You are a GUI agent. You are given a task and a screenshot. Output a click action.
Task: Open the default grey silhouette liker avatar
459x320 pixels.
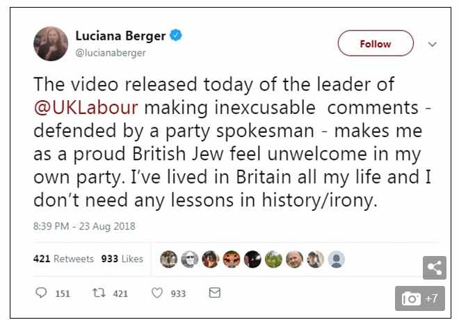pos(337,259)
